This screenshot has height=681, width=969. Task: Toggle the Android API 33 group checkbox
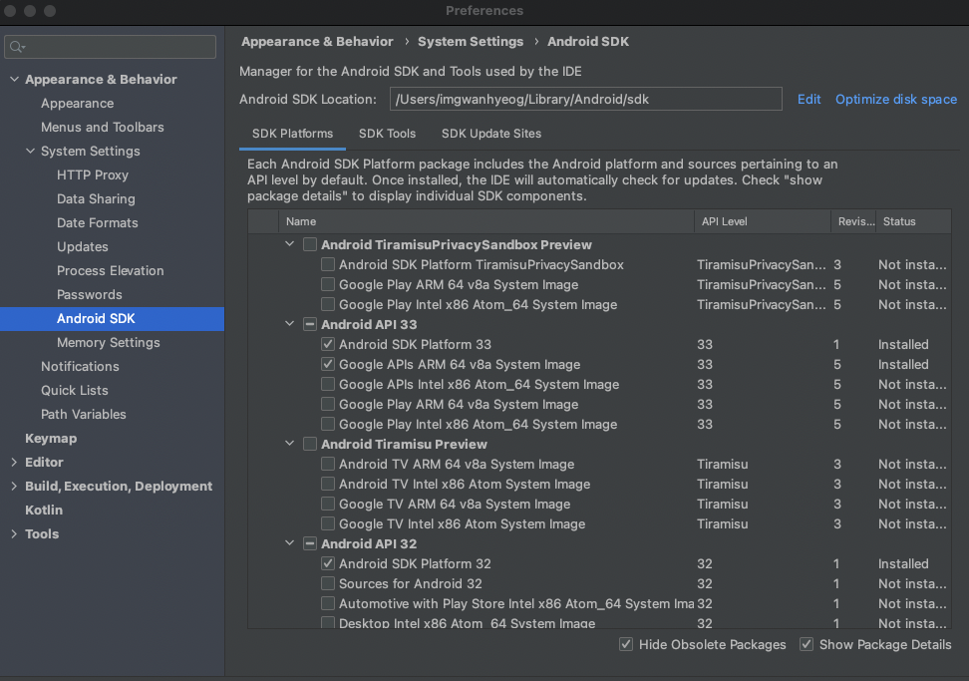tap(310, 324)
